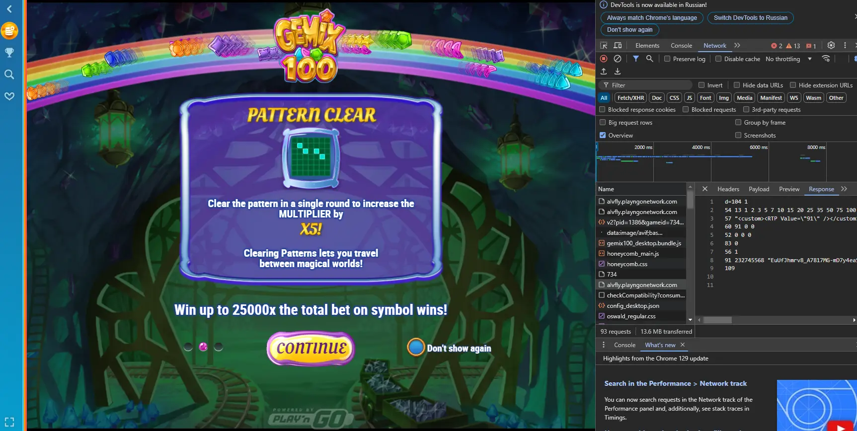Click the export HAR download icon
This screenshot has height=431, width=857.
click(618, 72)
